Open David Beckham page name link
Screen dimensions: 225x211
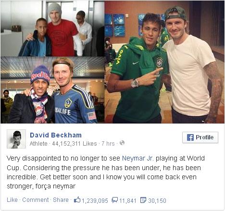[56, 135]
